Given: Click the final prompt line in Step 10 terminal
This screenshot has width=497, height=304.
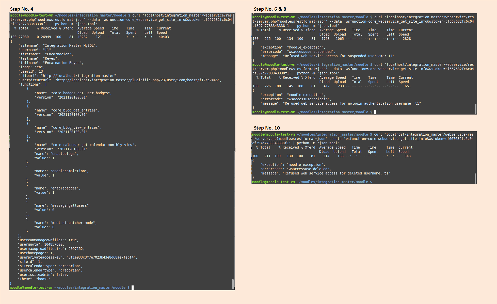Looking at the screenshot, I should pos(312,182).
